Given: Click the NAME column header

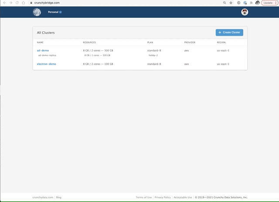Looking at the screenshot, I should pos(40,43).
